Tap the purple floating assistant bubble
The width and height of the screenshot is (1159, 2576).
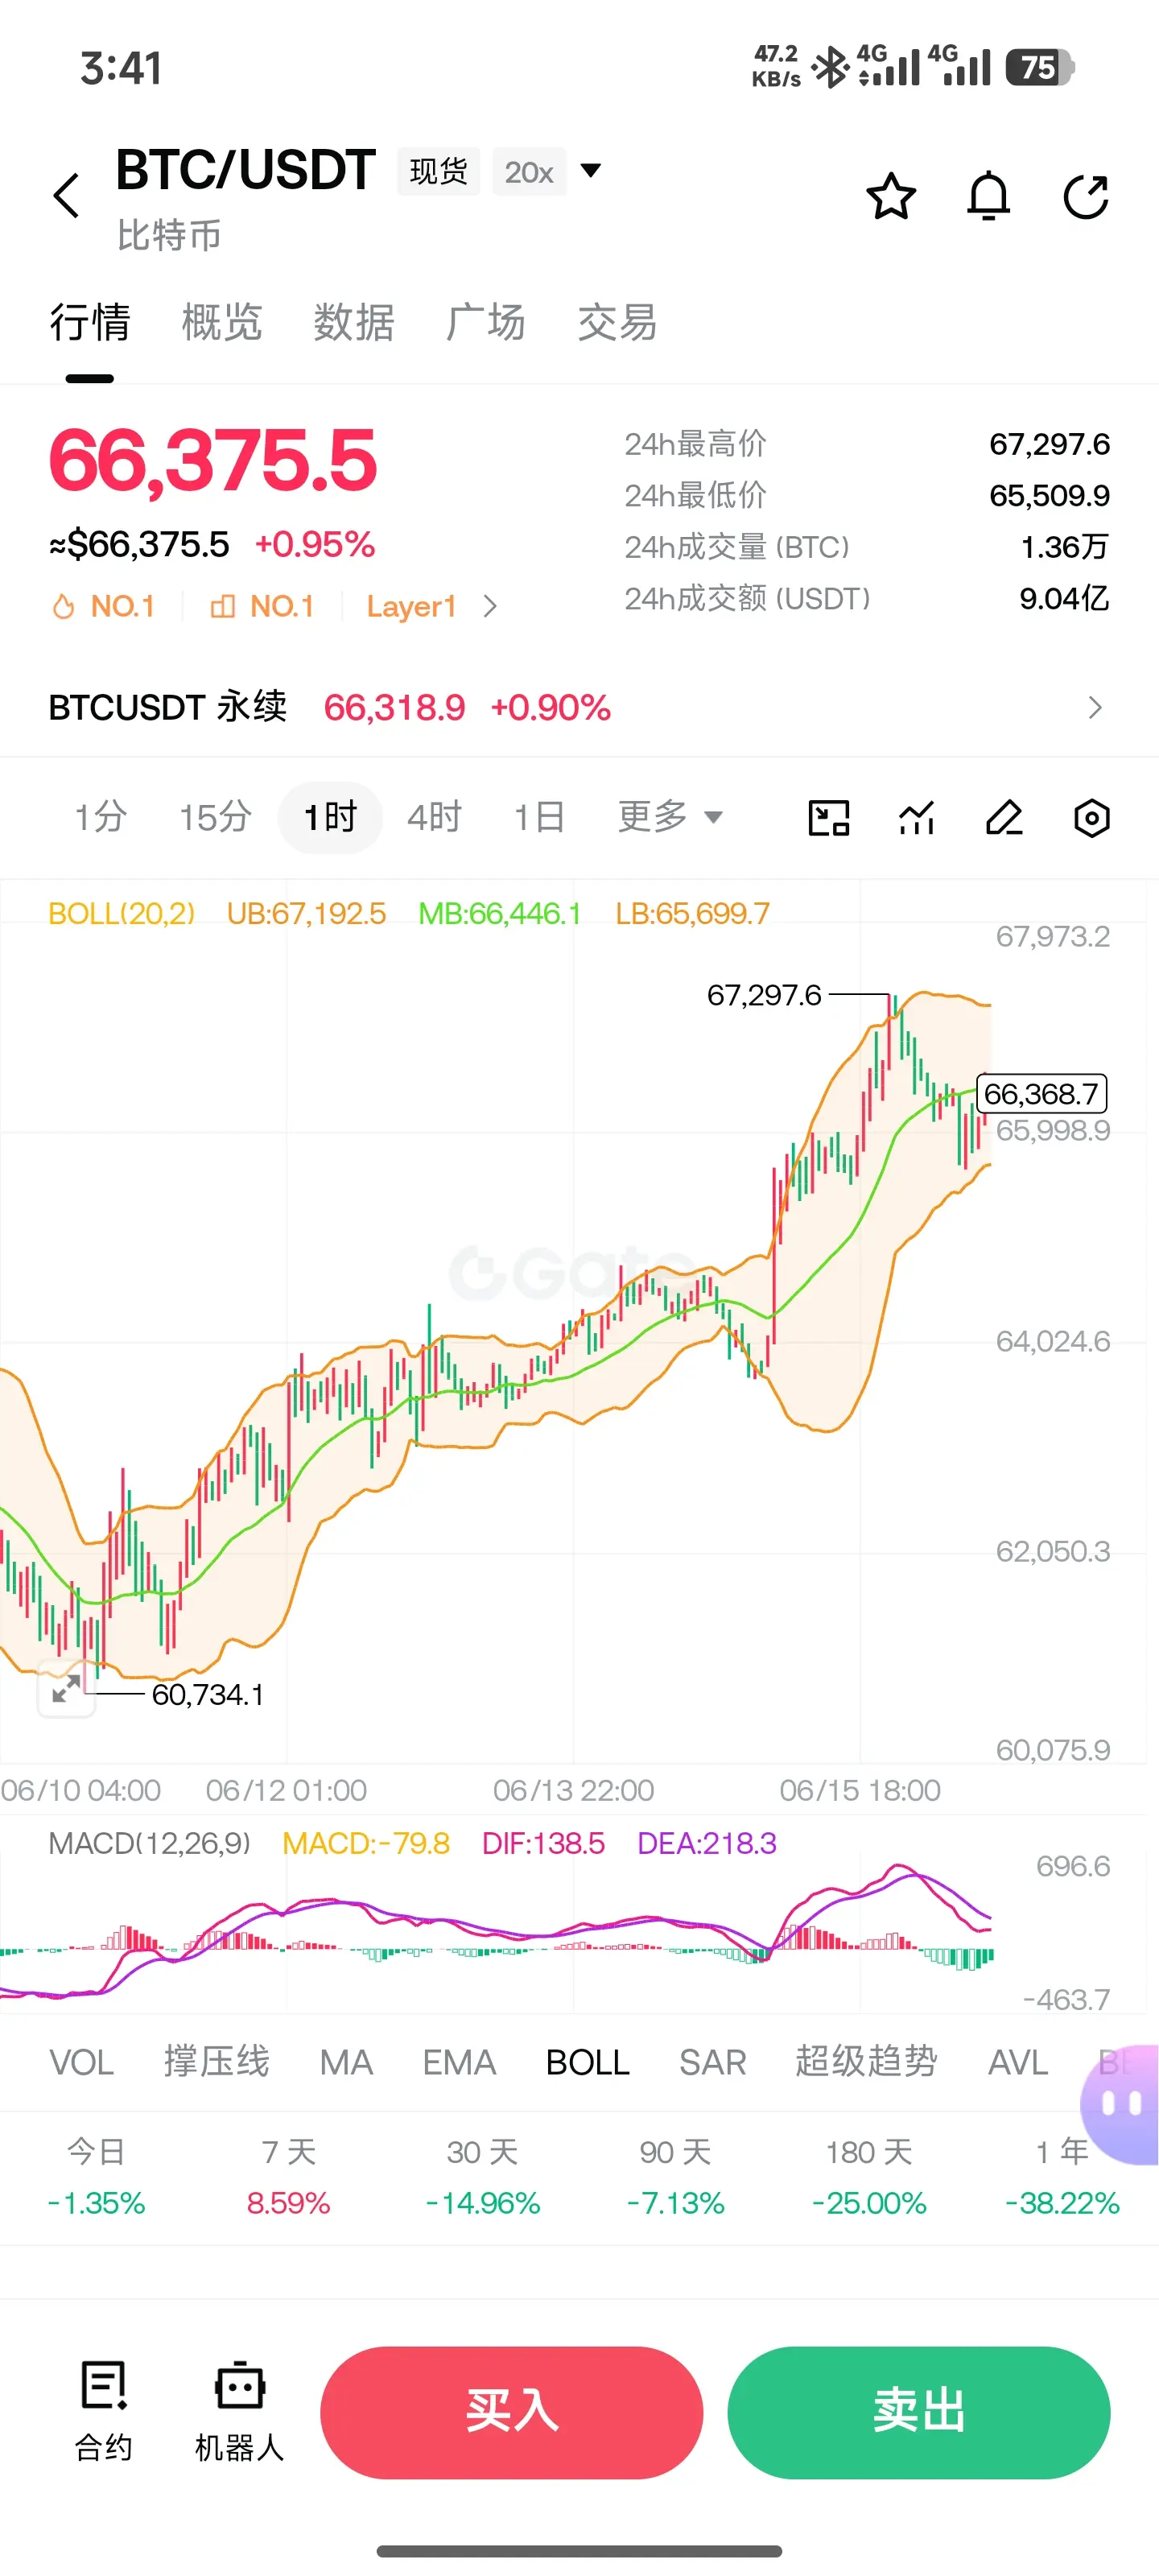coord(1122,2104)
